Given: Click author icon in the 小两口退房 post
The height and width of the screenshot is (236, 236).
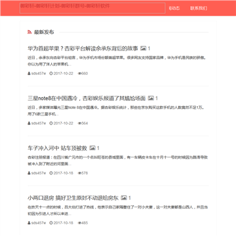Looking at the screenshot, I should coord(29,223).
